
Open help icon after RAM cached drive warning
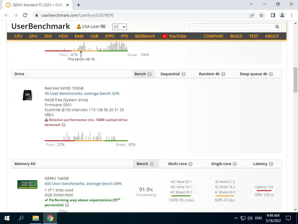click(x=63, y=125)
